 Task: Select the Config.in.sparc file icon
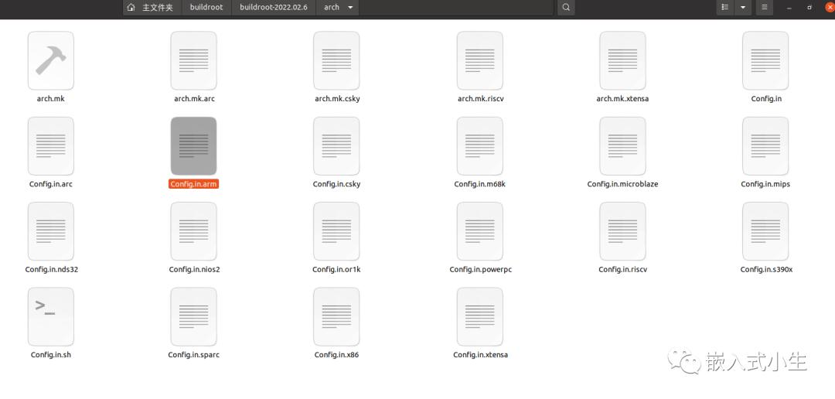pos(194,316)
